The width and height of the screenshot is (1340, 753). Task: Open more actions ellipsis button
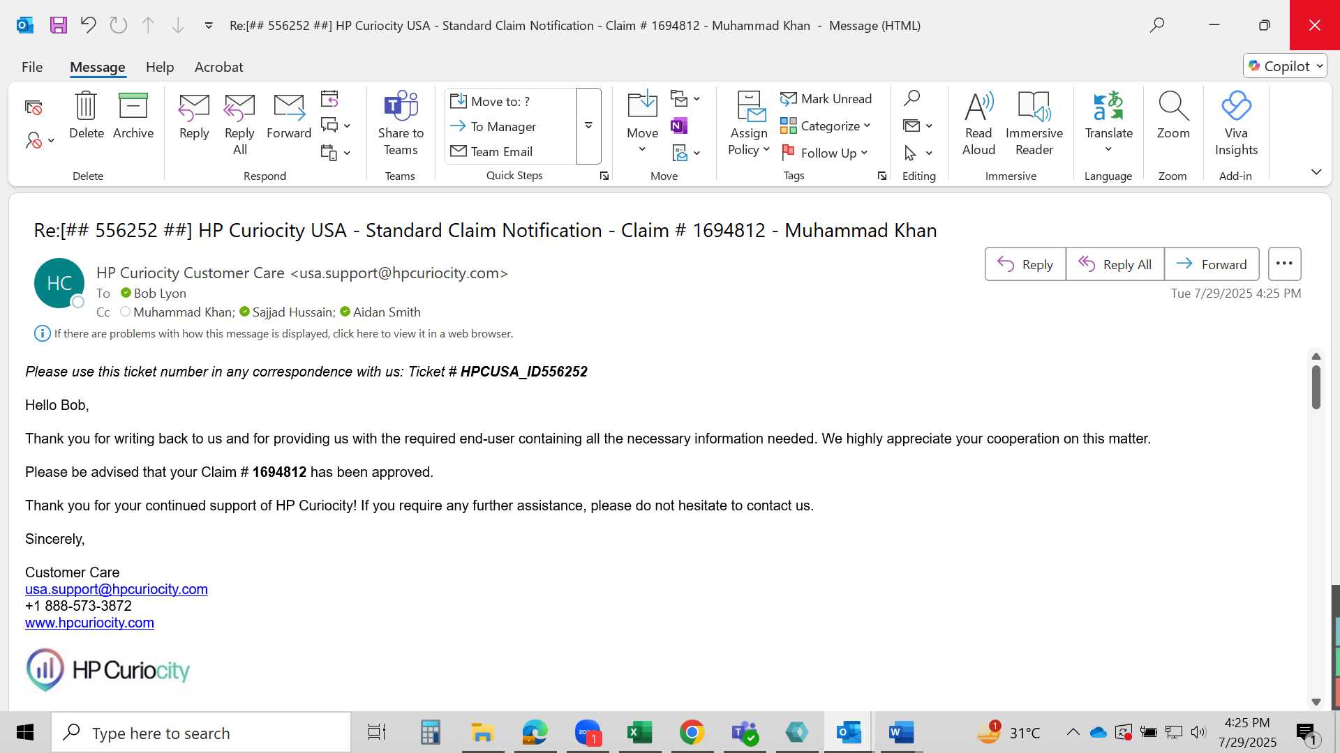1284,264
